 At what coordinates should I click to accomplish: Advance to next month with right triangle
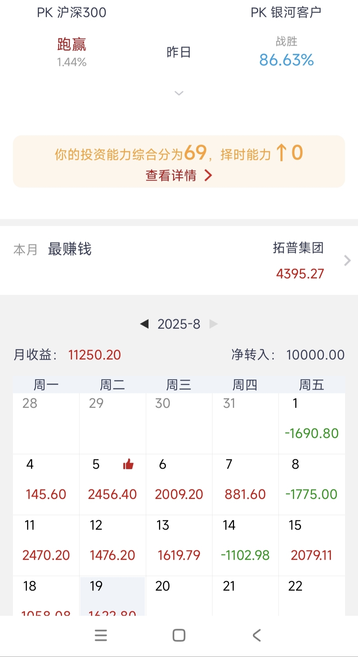[214, 324]
